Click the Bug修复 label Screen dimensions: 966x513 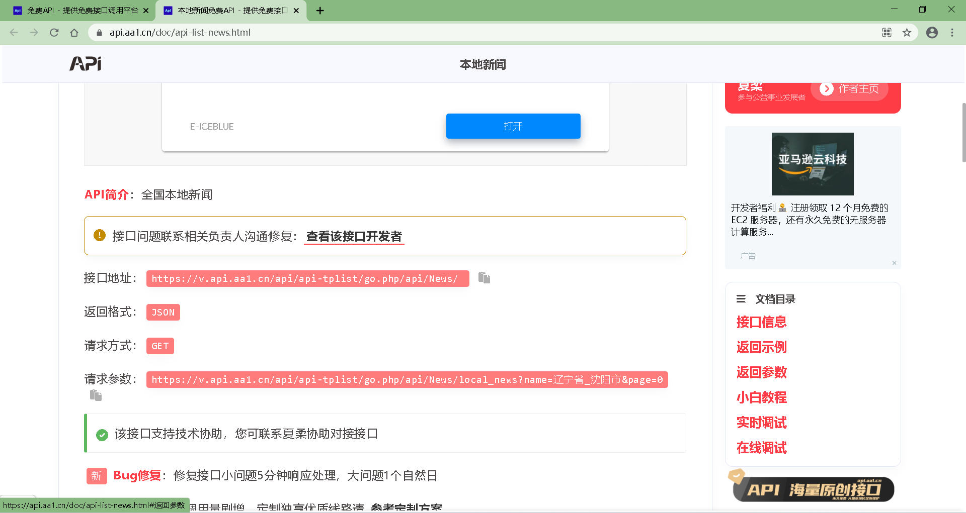(x=137, y=475)
